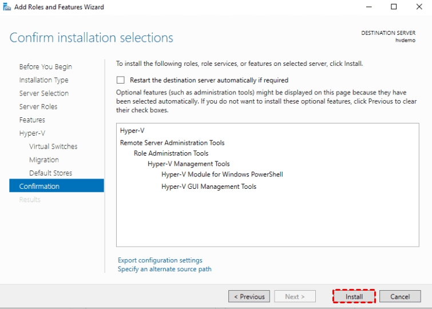
Task: Maximize the wizard window
Action: pyautogui.click(x=394, y=7)
